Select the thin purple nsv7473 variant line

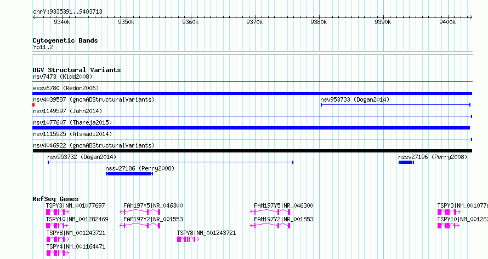point(252,82)
